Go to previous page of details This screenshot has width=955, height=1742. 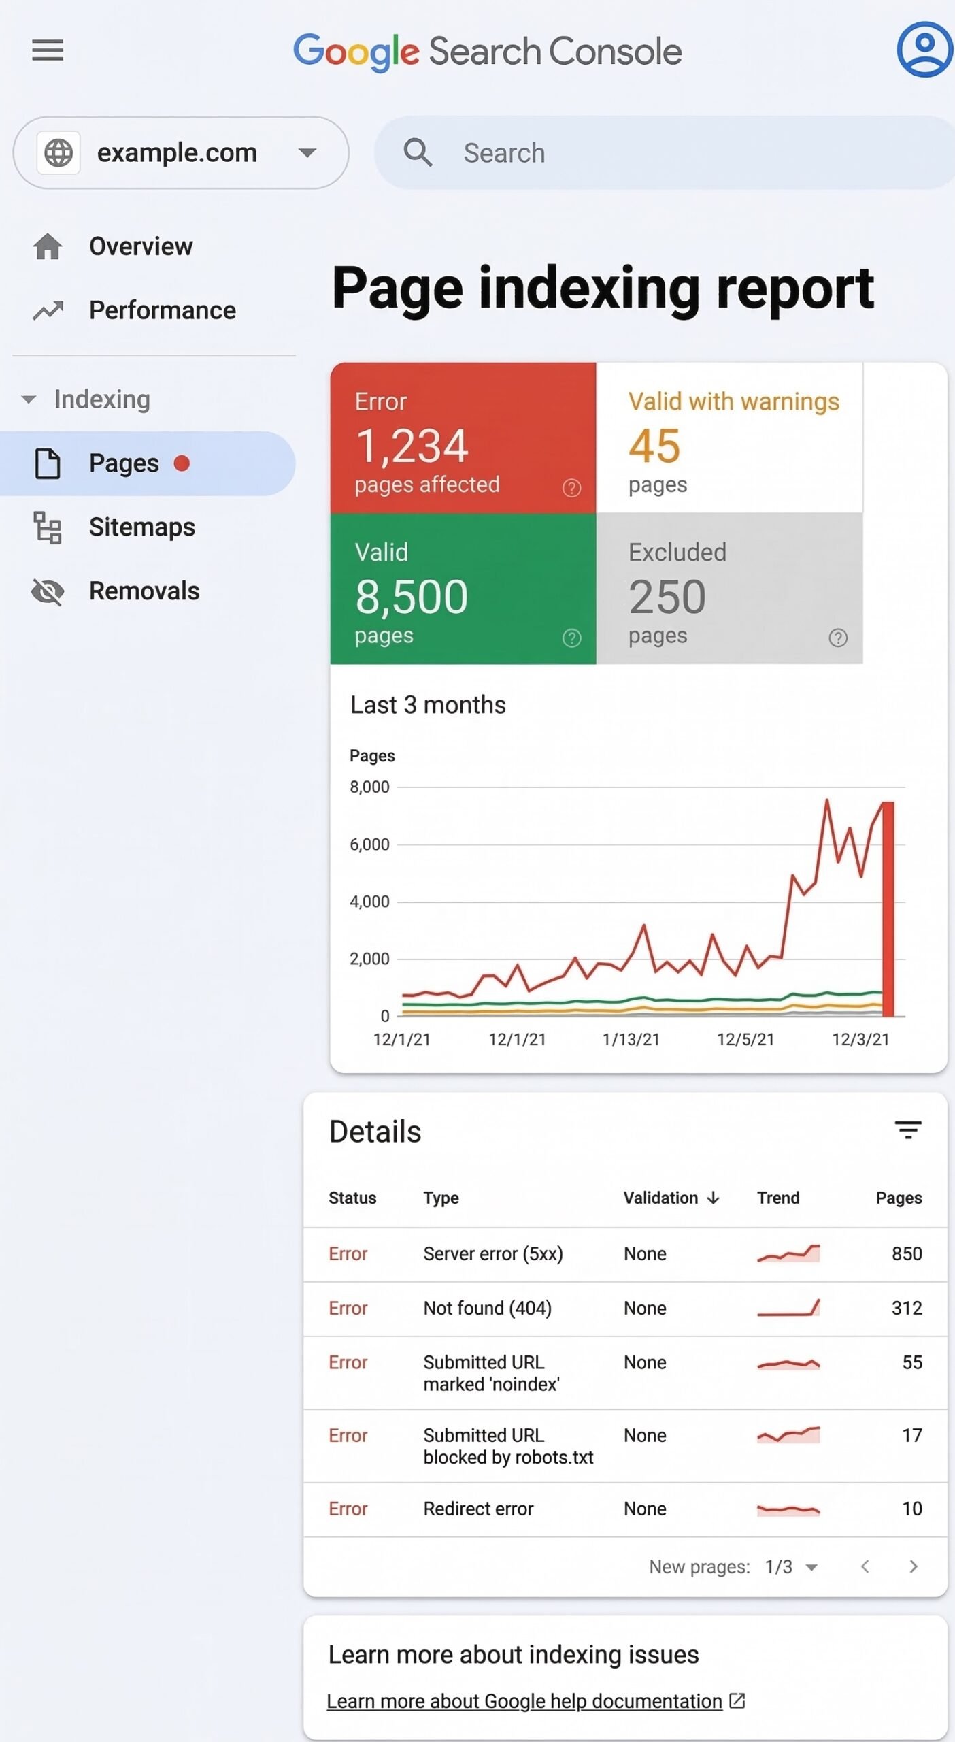[x=865, y=1566]
